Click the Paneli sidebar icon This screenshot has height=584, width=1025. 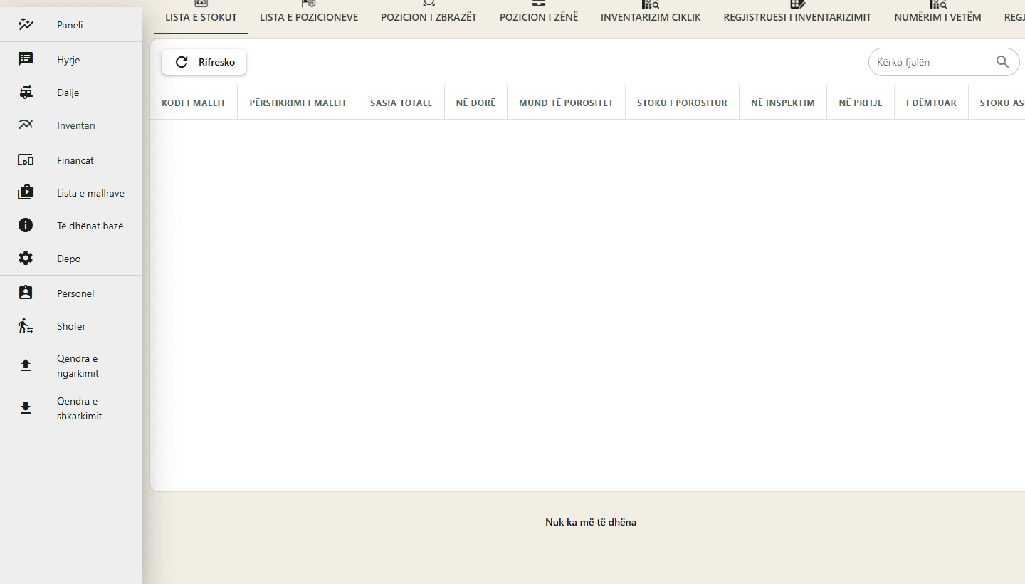point(26,25)
